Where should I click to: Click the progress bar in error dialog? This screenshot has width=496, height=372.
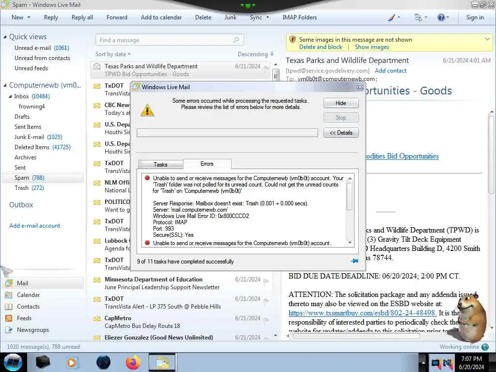(227, 133)
